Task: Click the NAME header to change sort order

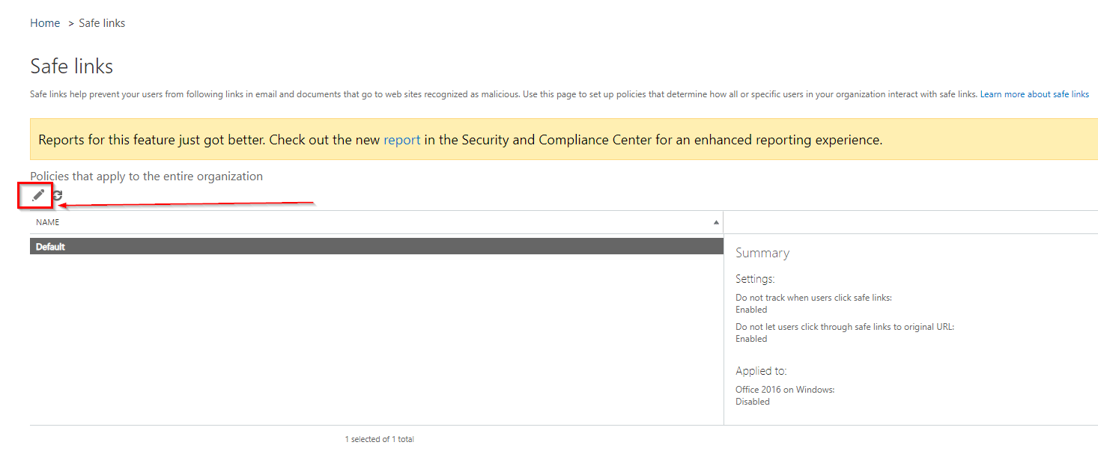Action: 47,222
